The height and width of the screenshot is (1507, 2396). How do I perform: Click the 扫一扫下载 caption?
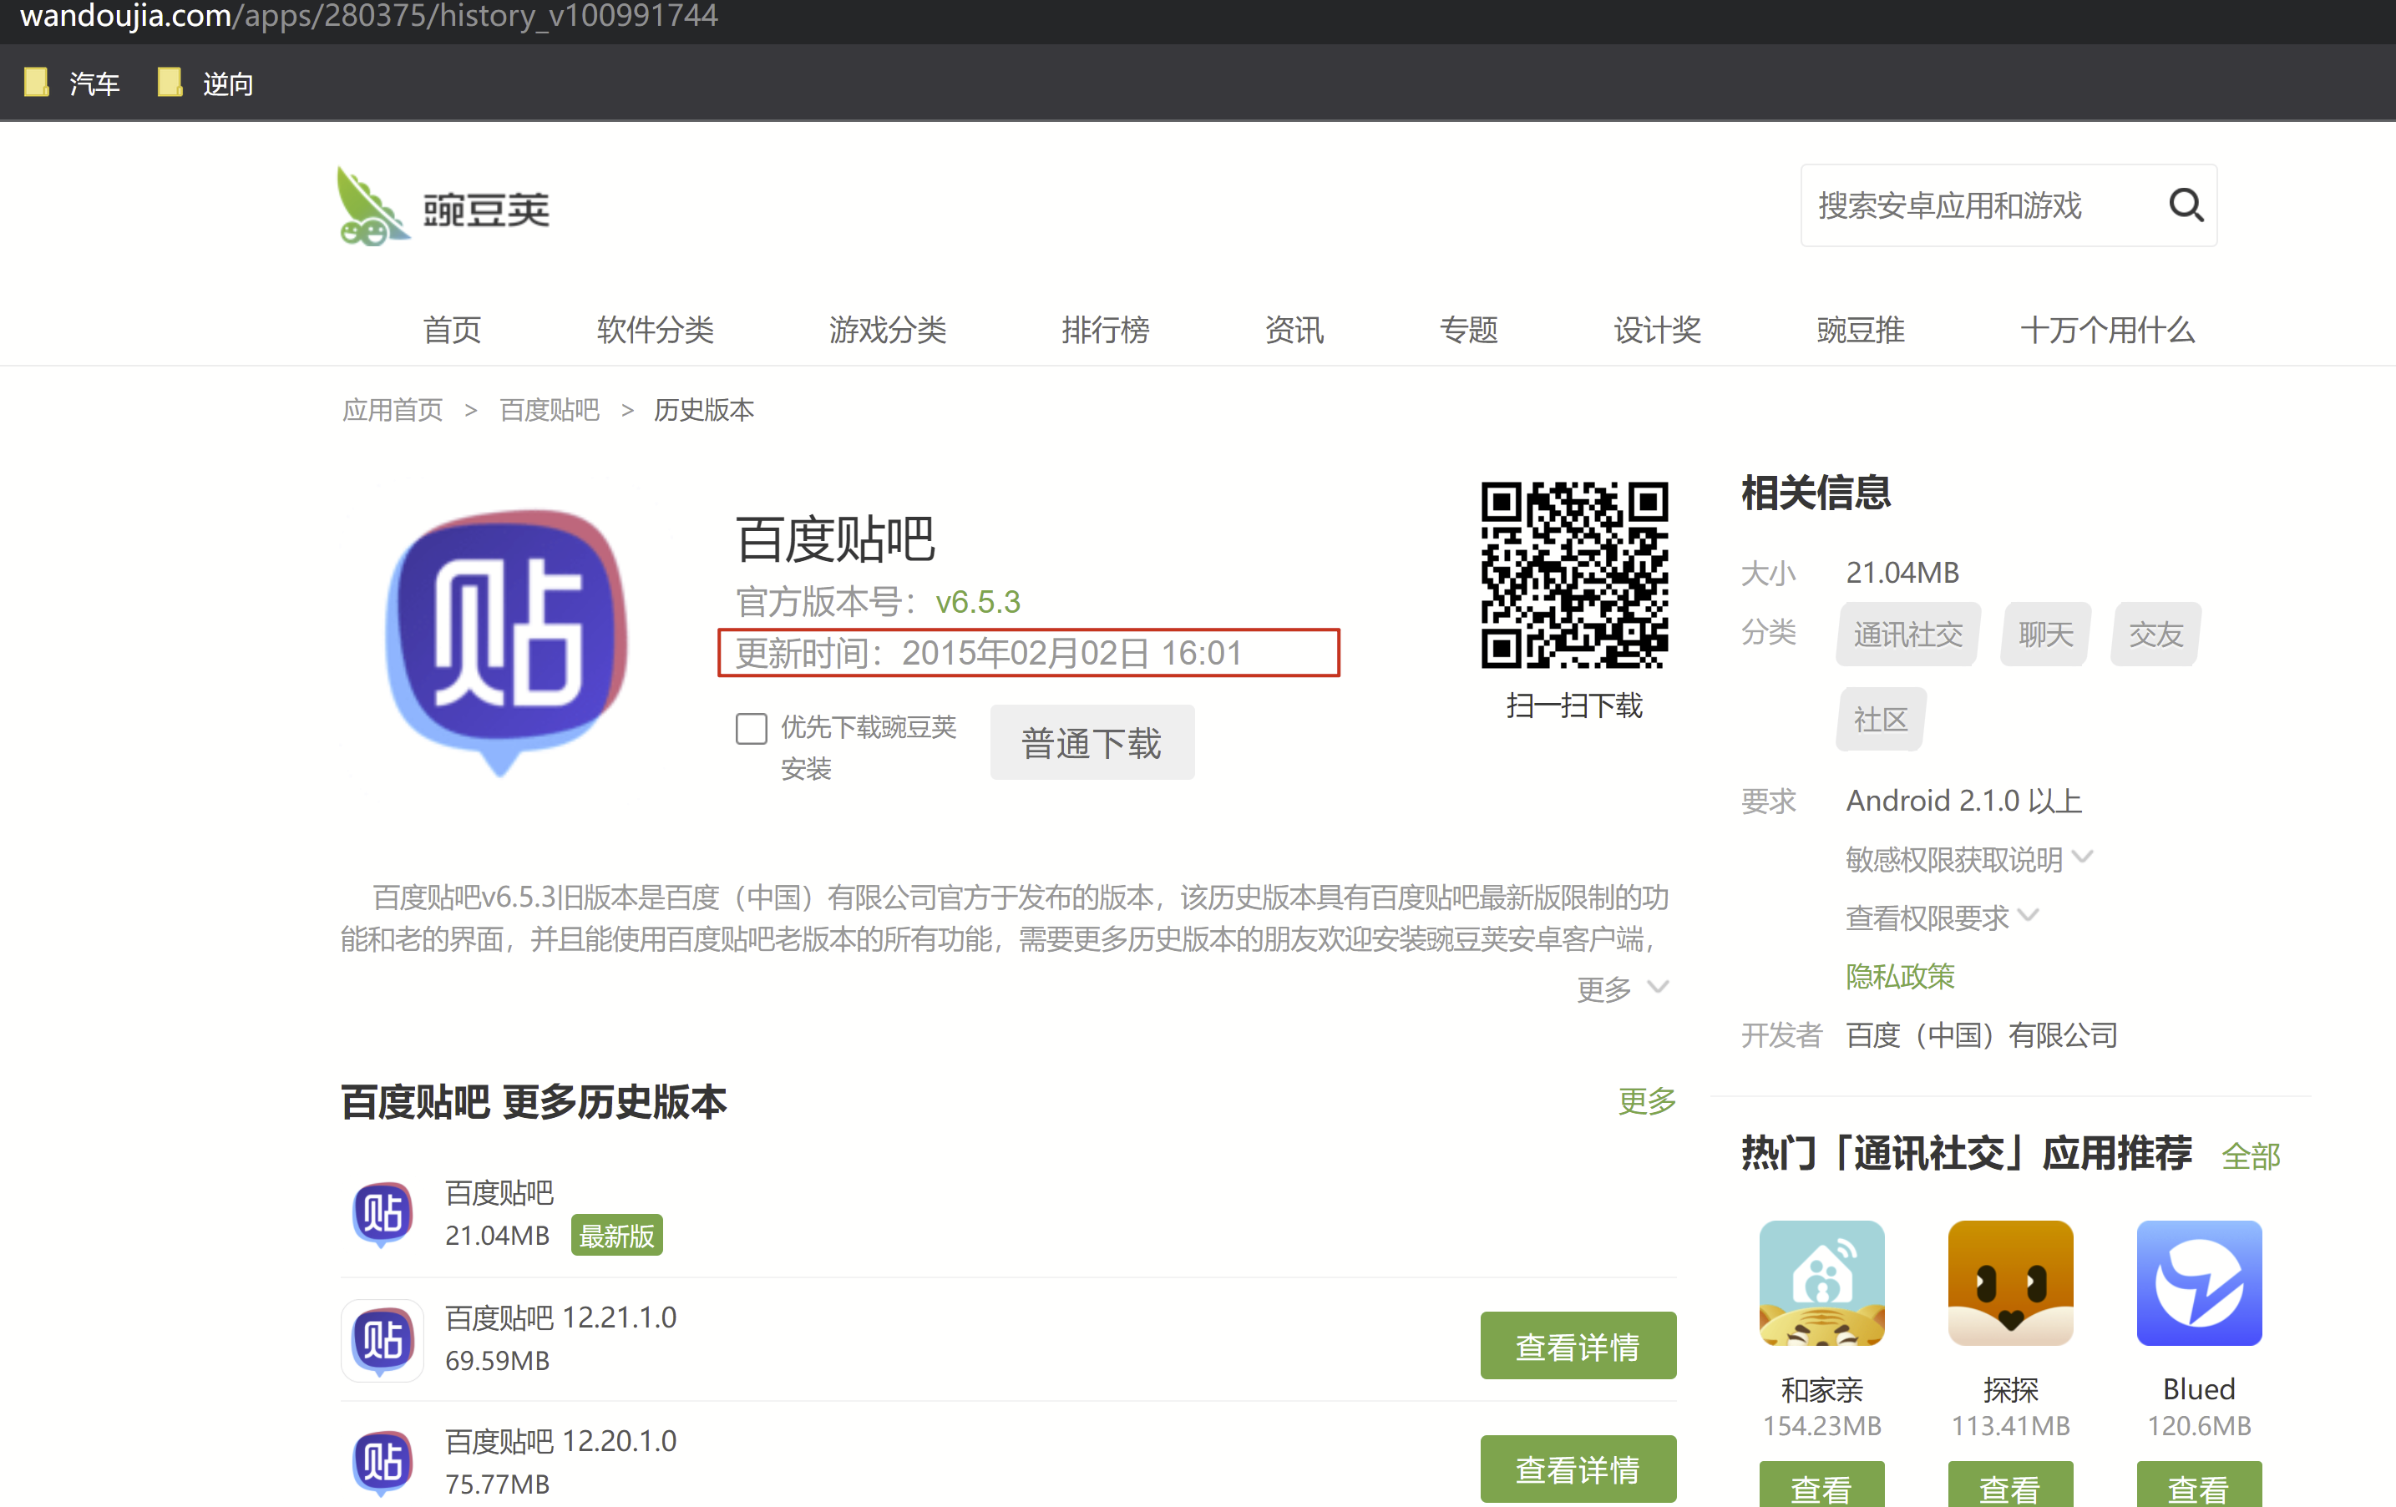[x=1574, y=705]
